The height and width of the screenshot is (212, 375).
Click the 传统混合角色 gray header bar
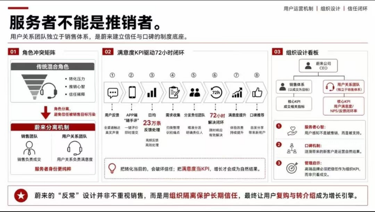coord(53,67)
